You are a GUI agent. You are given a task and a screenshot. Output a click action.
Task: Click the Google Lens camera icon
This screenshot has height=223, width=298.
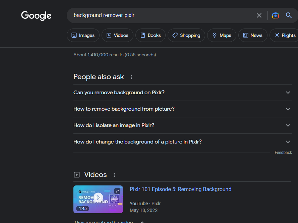click(275, 15)
